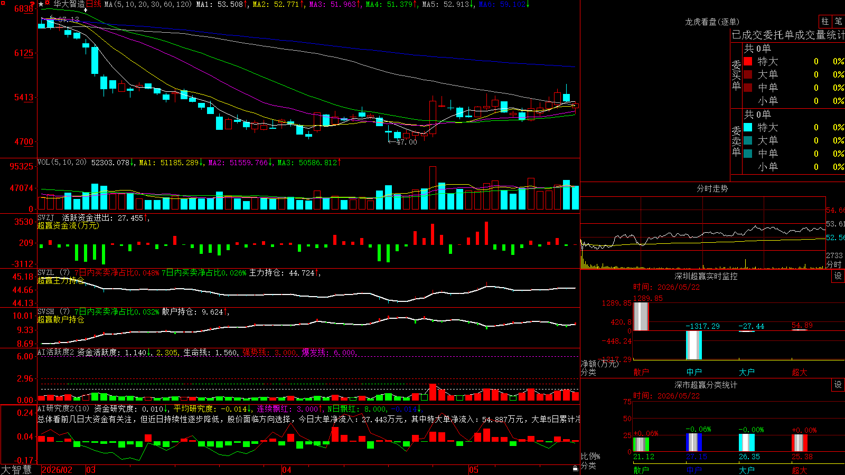
Task: Click the 委卖单 section label
Action: 736,141
